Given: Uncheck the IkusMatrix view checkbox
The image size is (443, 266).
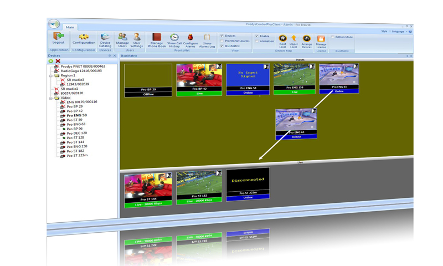Looking at the screenshot, I should 222,46.
